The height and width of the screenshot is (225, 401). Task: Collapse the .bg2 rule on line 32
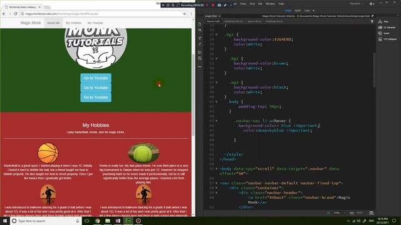[217, 58]
